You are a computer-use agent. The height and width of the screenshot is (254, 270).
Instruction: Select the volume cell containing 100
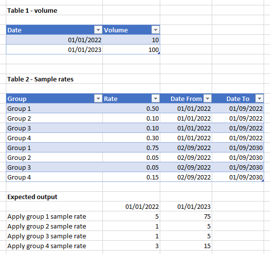(x=131, y=50)
